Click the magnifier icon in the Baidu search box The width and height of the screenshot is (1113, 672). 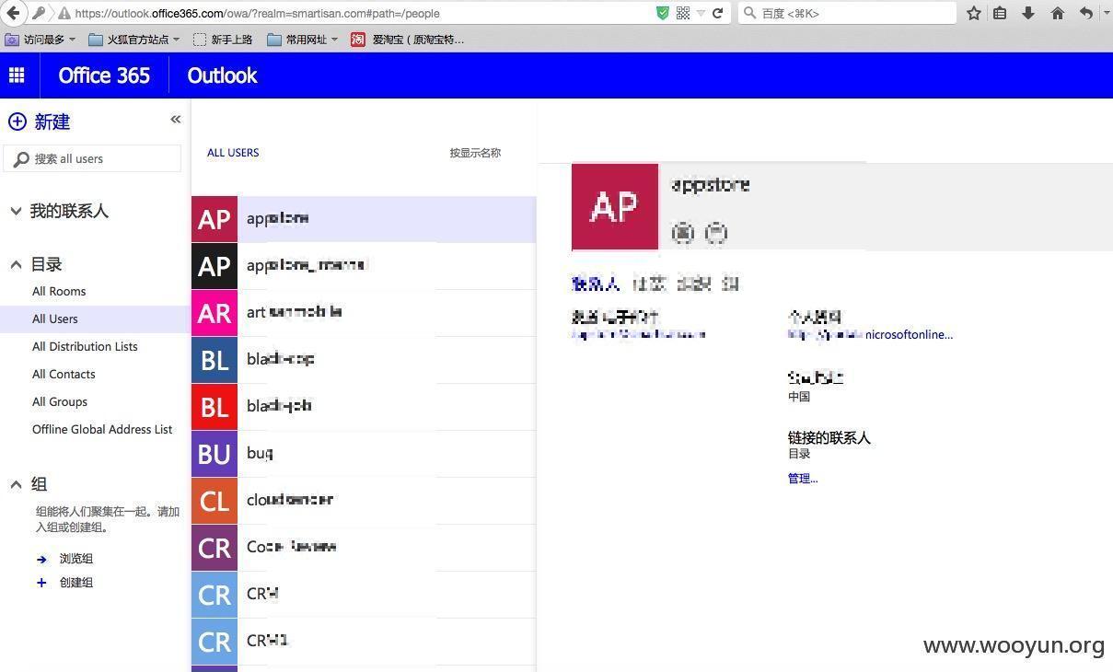coord(749,13)
